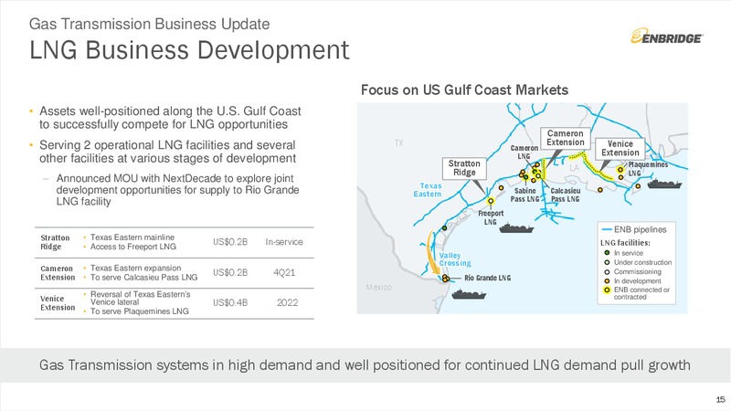Click the Cameron LNG label
The width and height of the screenshot is (731, 411).
pos(524,152)
